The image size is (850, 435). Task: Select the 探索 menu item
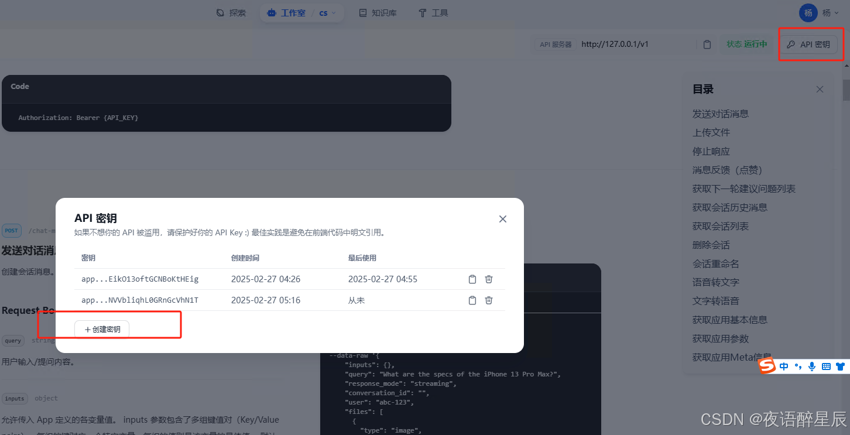click(231, 12)
